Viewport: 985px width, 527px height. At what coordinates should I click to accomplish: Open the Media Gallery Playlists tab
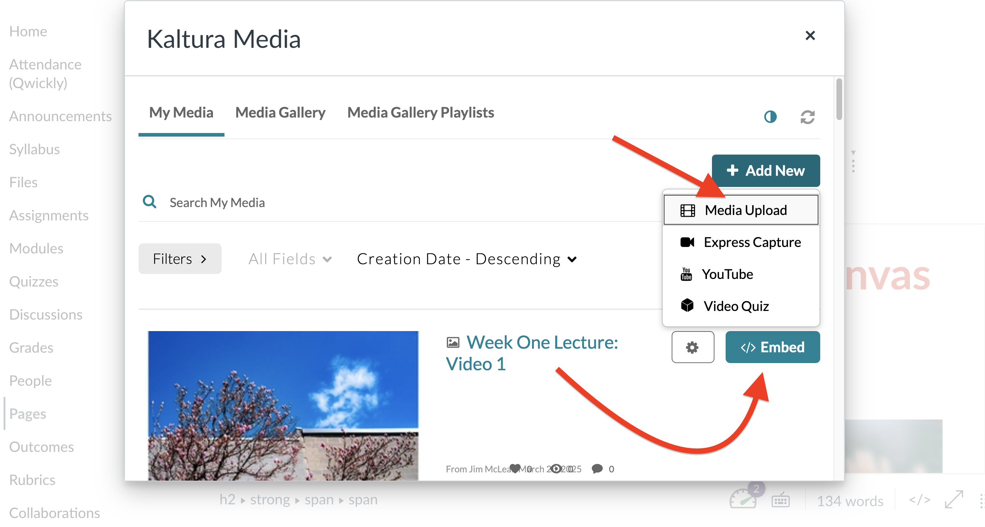[x=420, y=113]
